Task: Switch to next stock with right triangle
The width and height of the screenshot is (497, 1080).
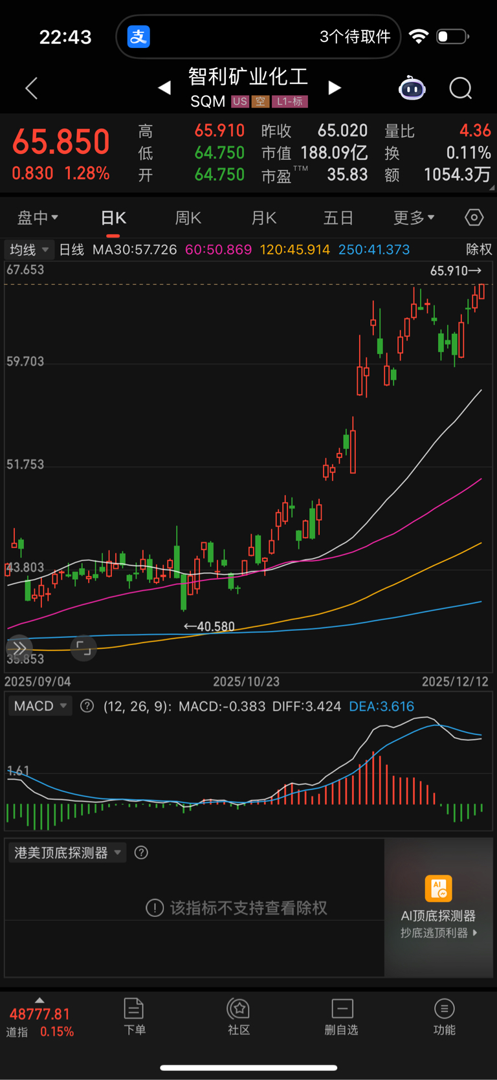Action: 335,88
